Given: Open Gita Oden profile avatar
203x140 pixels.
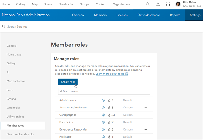Looking at the screenshot, I should point(178,4).
